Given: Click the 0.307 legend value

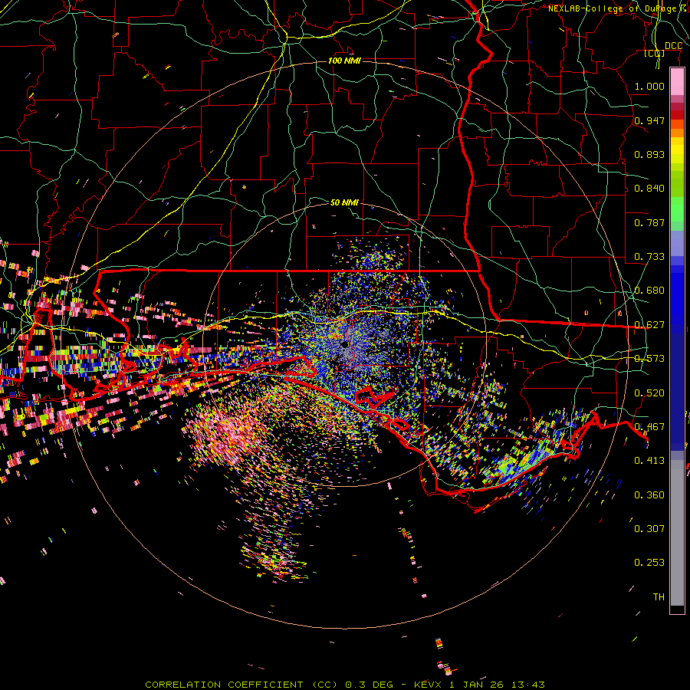Looking at the screenshot, I should pyautogui.click(x=649, y=528).
